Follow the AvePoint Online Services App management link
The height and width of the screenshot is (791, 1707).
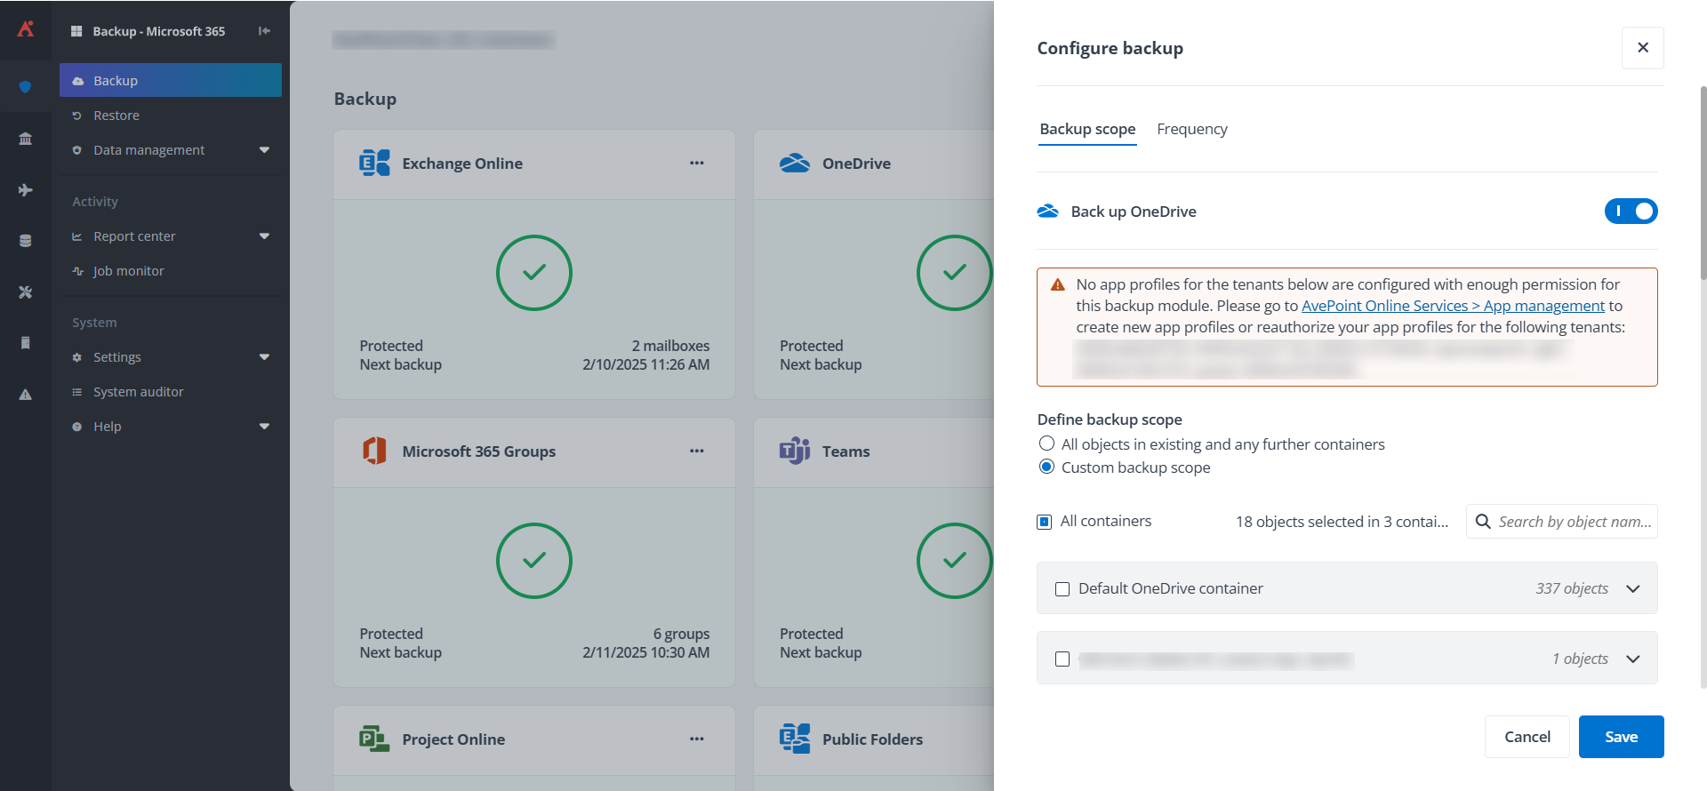pos(1453,306)
